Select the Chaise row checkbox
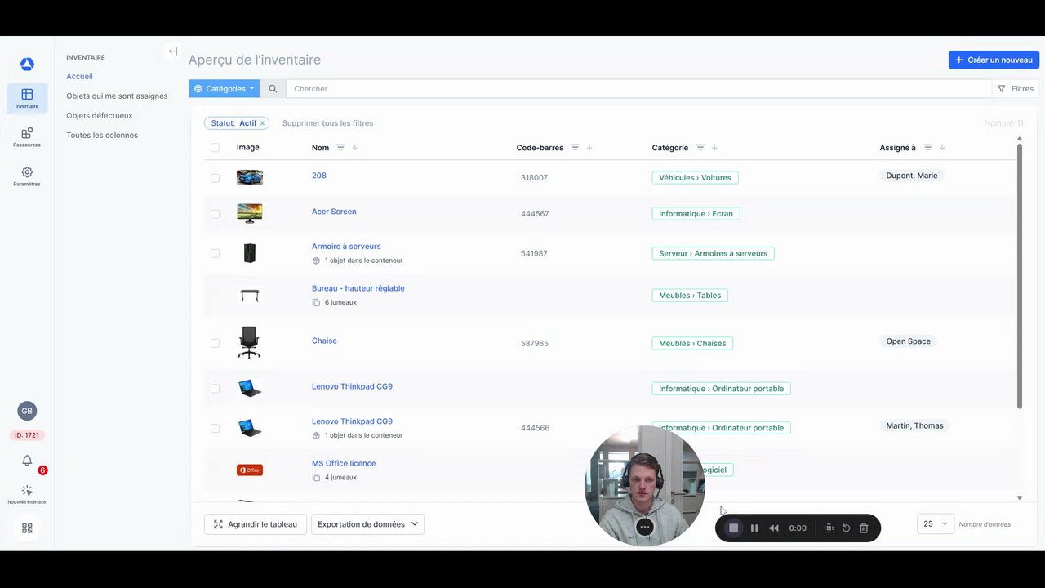 (x=215, y=344)
